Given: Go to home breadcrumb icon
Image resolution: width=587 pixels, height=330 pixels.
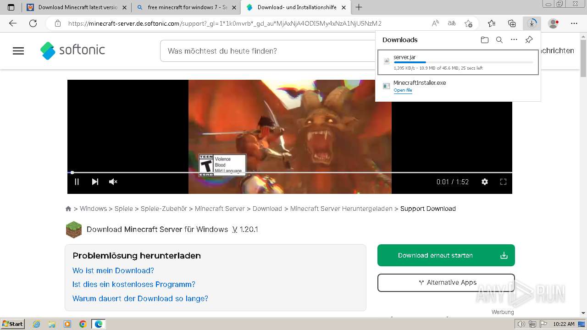Looking at the screenshot, I should click(68, 209).
